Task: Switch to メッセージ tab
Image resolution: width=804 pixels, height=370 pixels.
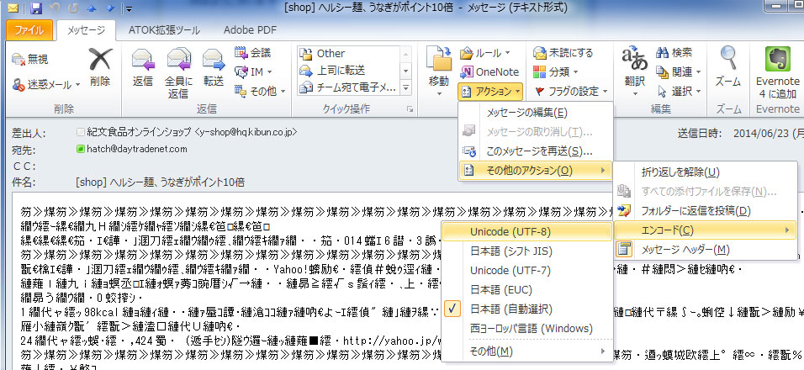Action: (86, 30)
